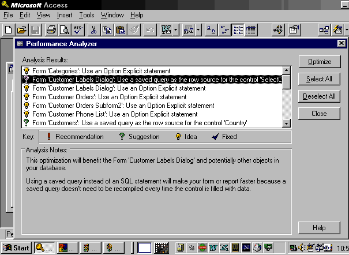Click the Cut scissors icon
Image resolution: width=349 pixels, height=255 pixels.
click(x=94, y=29)
